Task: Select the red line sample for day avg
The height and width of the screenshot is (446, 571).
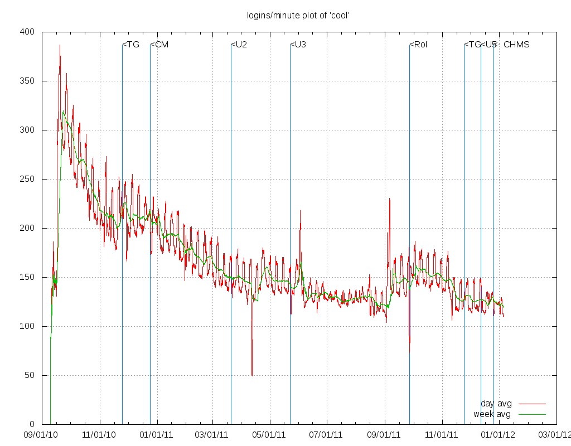Action: click(x=532, y=404)
